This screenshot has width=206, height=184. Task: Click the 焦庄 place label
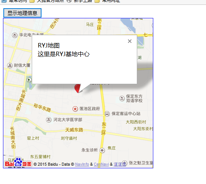tap(112, 148)
